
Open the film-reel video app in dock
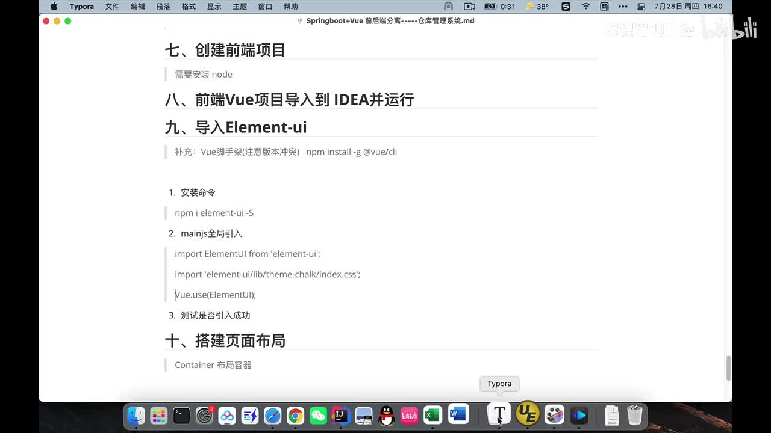(554, 415)
